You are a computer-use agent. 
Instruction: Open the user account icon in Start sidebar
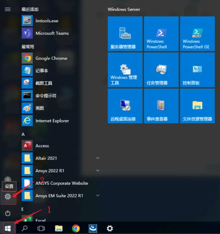[8, 179]
